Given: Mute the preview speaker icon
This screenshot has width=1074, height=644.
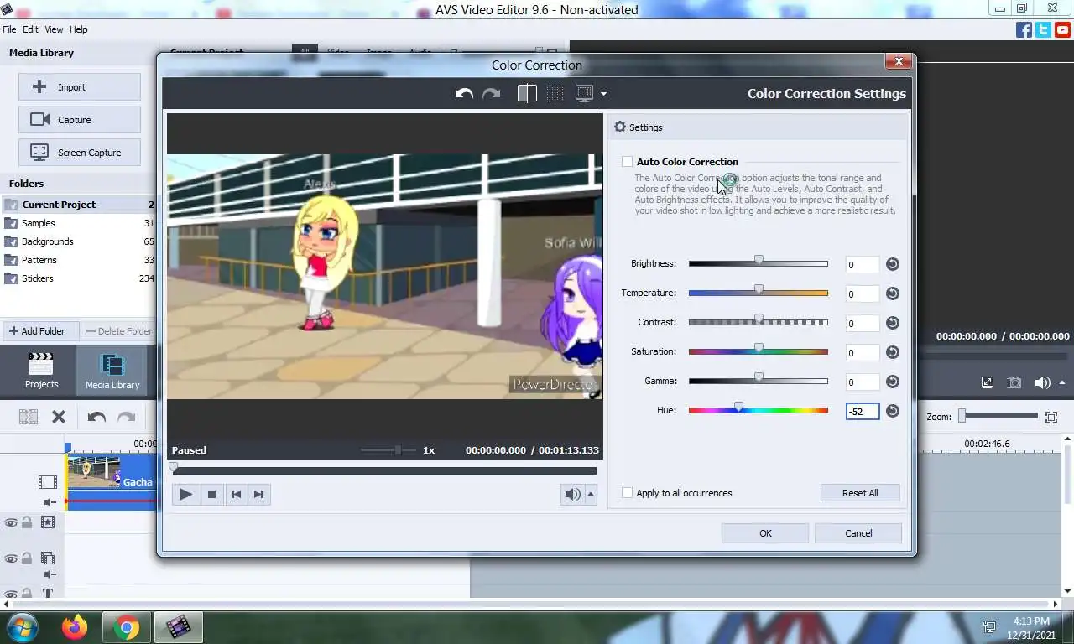Looking at the screenshot, I should tap(572, 494).
